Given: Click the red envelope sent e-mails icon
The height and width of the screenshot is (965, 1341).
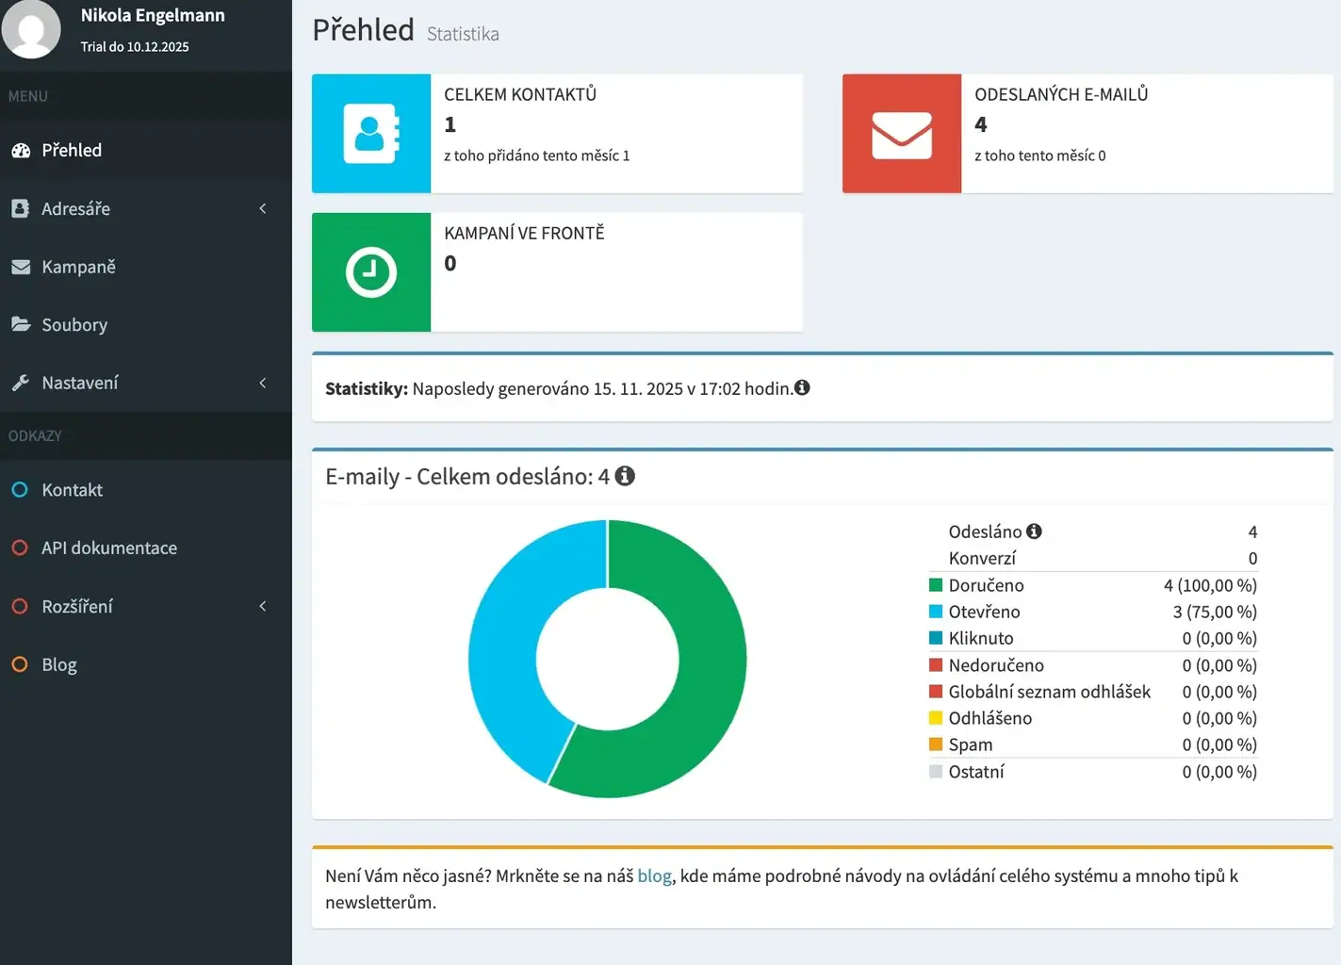Looking at the screenshot, I should click(902, 134).
